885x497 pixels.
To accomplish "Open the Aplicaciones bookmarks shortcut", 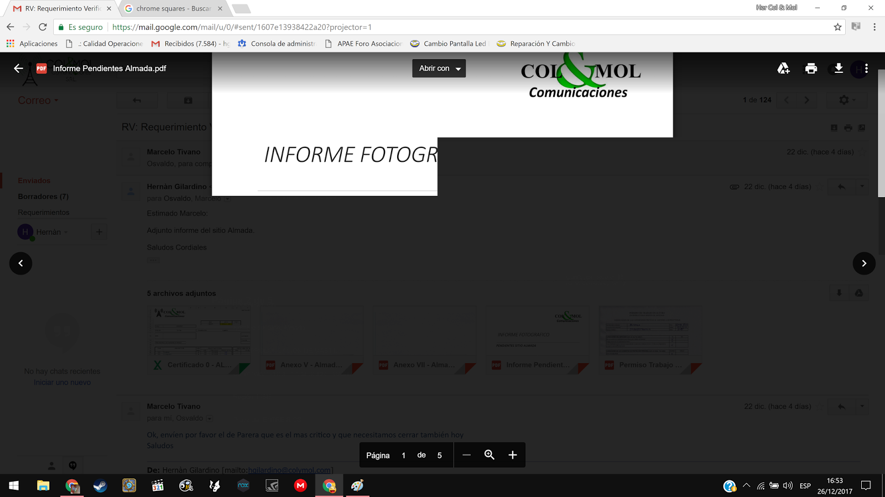I will click(32, 44).
